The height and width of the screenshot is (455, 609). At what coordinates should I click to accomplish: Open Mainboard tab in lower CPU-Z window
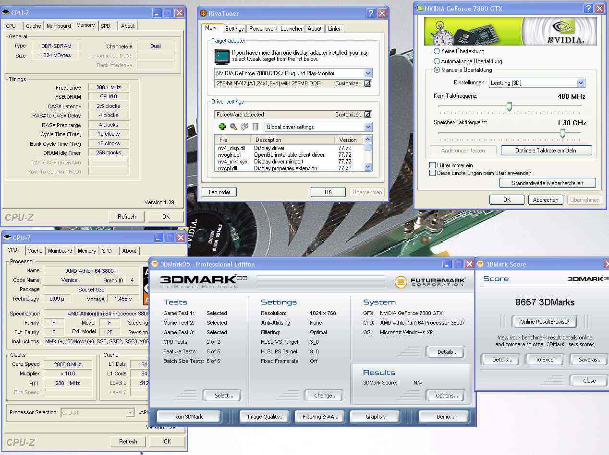[60, 251]
